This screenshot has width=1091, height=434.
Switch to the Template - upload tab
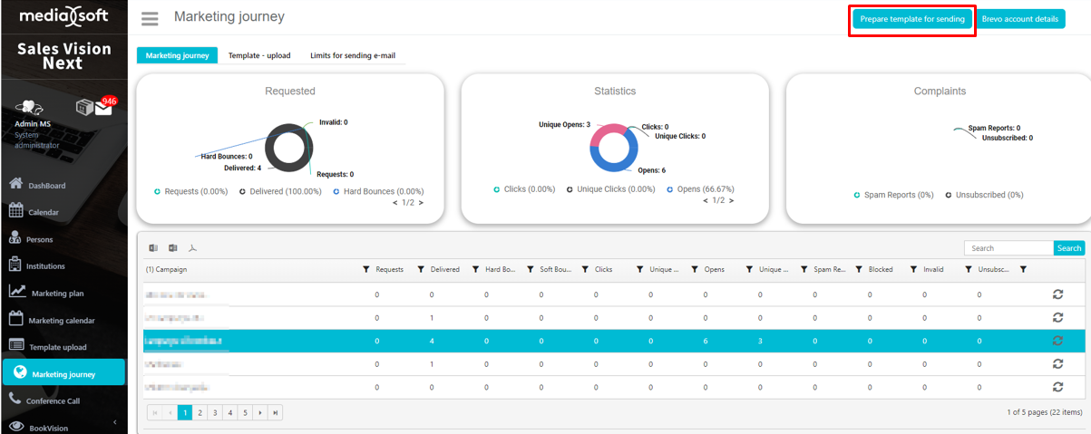point(259,55)
